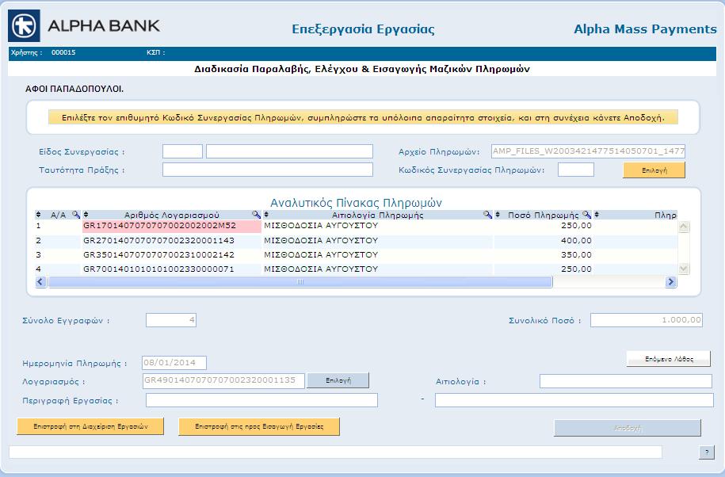Click the sort arrows of the cut-off Πληρ column
This screenshot has width=725, height=477.
597,215
